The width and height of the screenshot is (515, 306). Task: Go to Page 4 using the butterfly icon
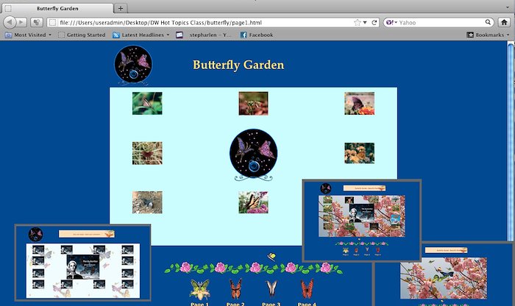(x=307, y=288)
